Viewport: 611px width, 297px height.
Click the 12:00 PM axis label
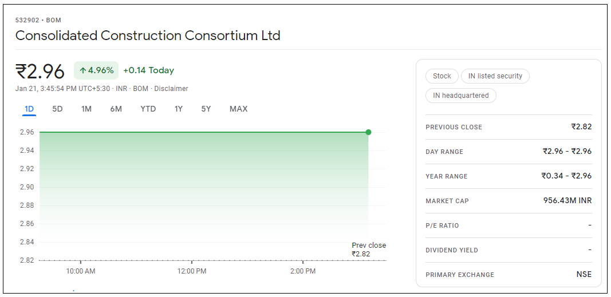tap(192, 271)
